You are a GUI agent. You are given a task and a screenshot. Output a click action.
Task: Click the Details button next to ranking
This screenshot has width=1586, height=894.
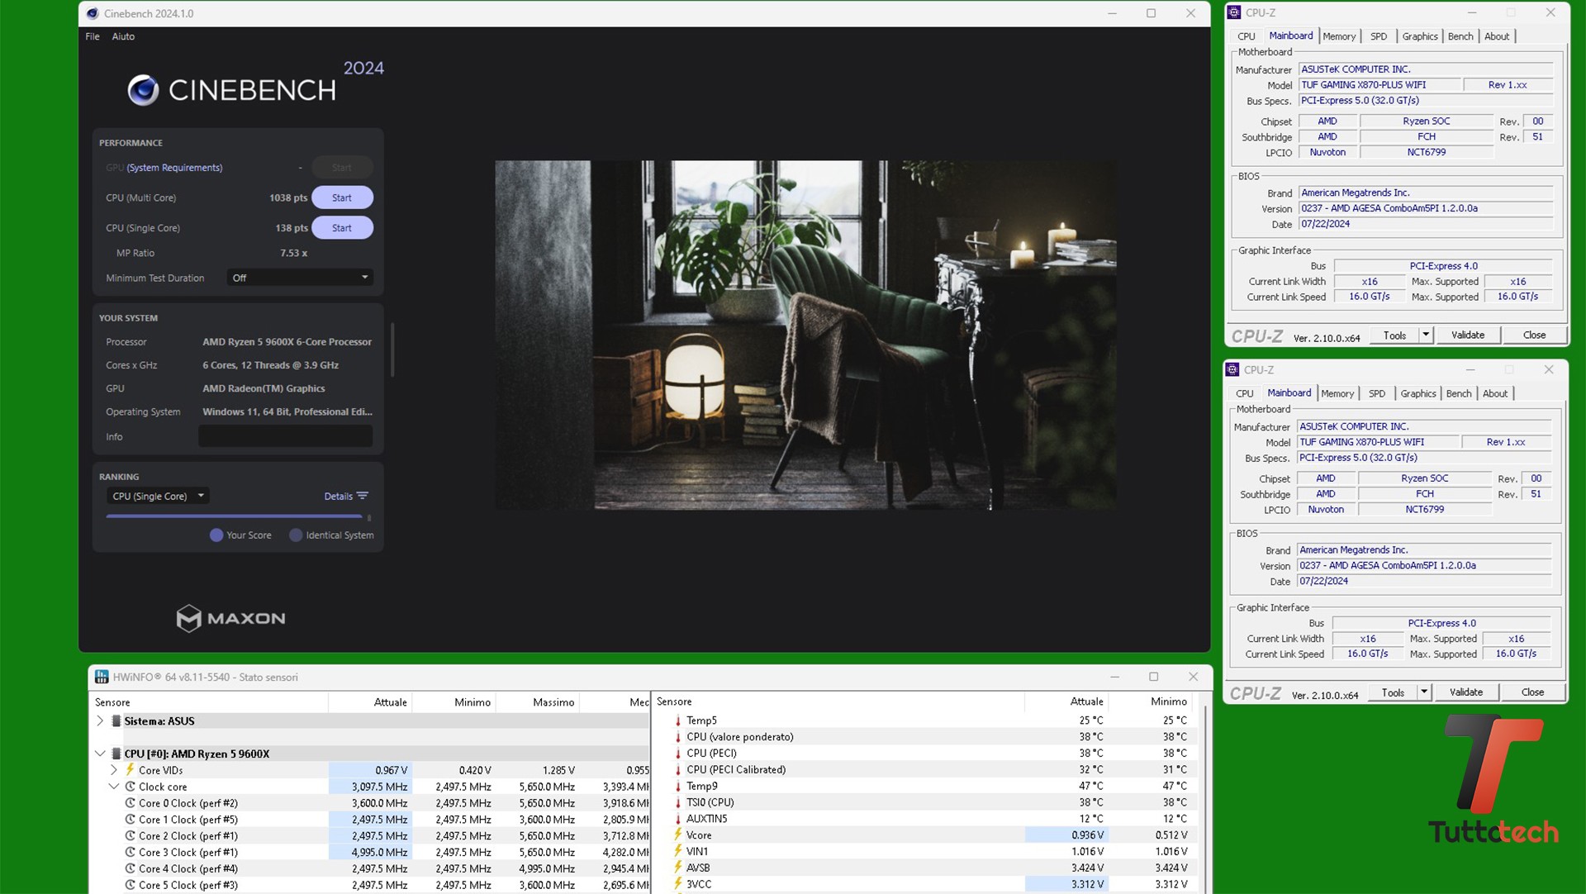click(x=344, y=496)
